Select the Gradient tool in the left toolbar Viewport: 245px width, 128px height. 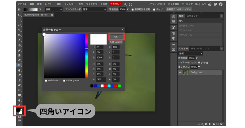click(19, 65)
